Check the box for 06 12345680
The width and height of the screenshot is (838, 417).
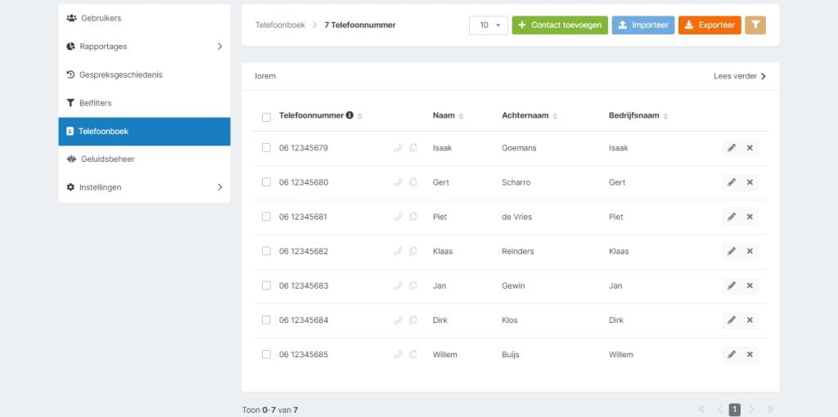point(266,182)
